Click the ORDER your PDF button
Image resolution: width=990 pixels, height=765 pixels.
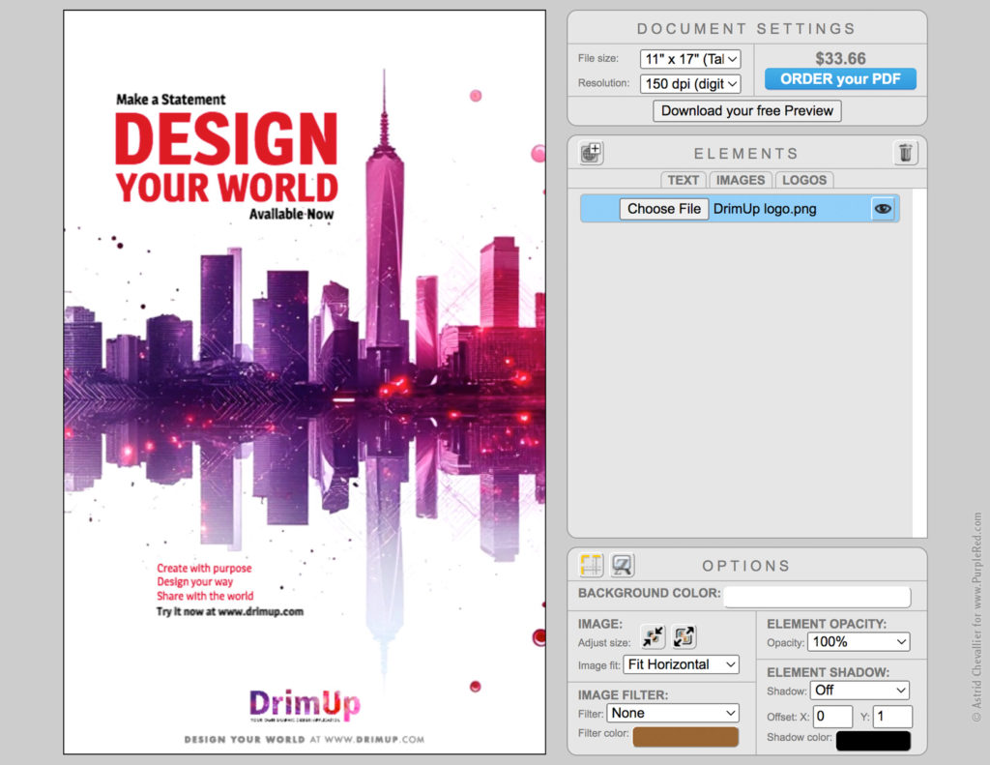point(840,79)
